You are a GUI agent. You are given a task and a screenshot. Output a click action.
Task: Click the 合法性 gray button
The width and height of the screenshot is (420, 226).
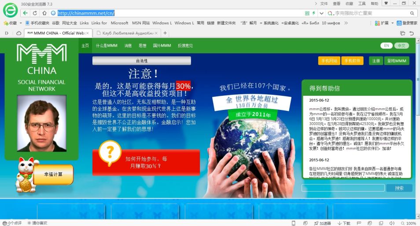click(142, 61)
